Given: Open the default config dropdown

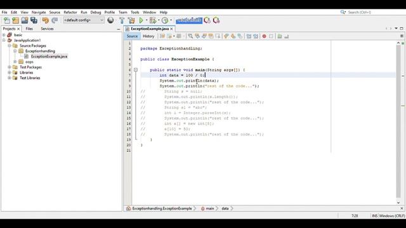Looking at the screenshot, I should point(84,20).
